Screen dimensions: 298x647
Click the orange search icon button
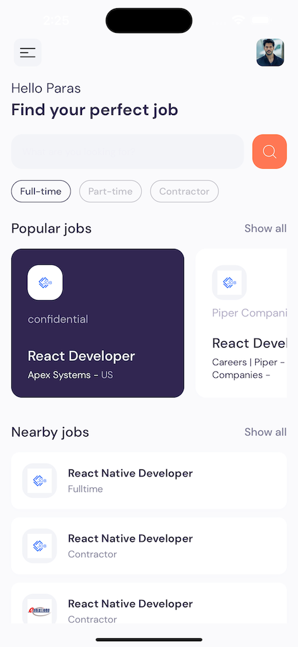270,152
